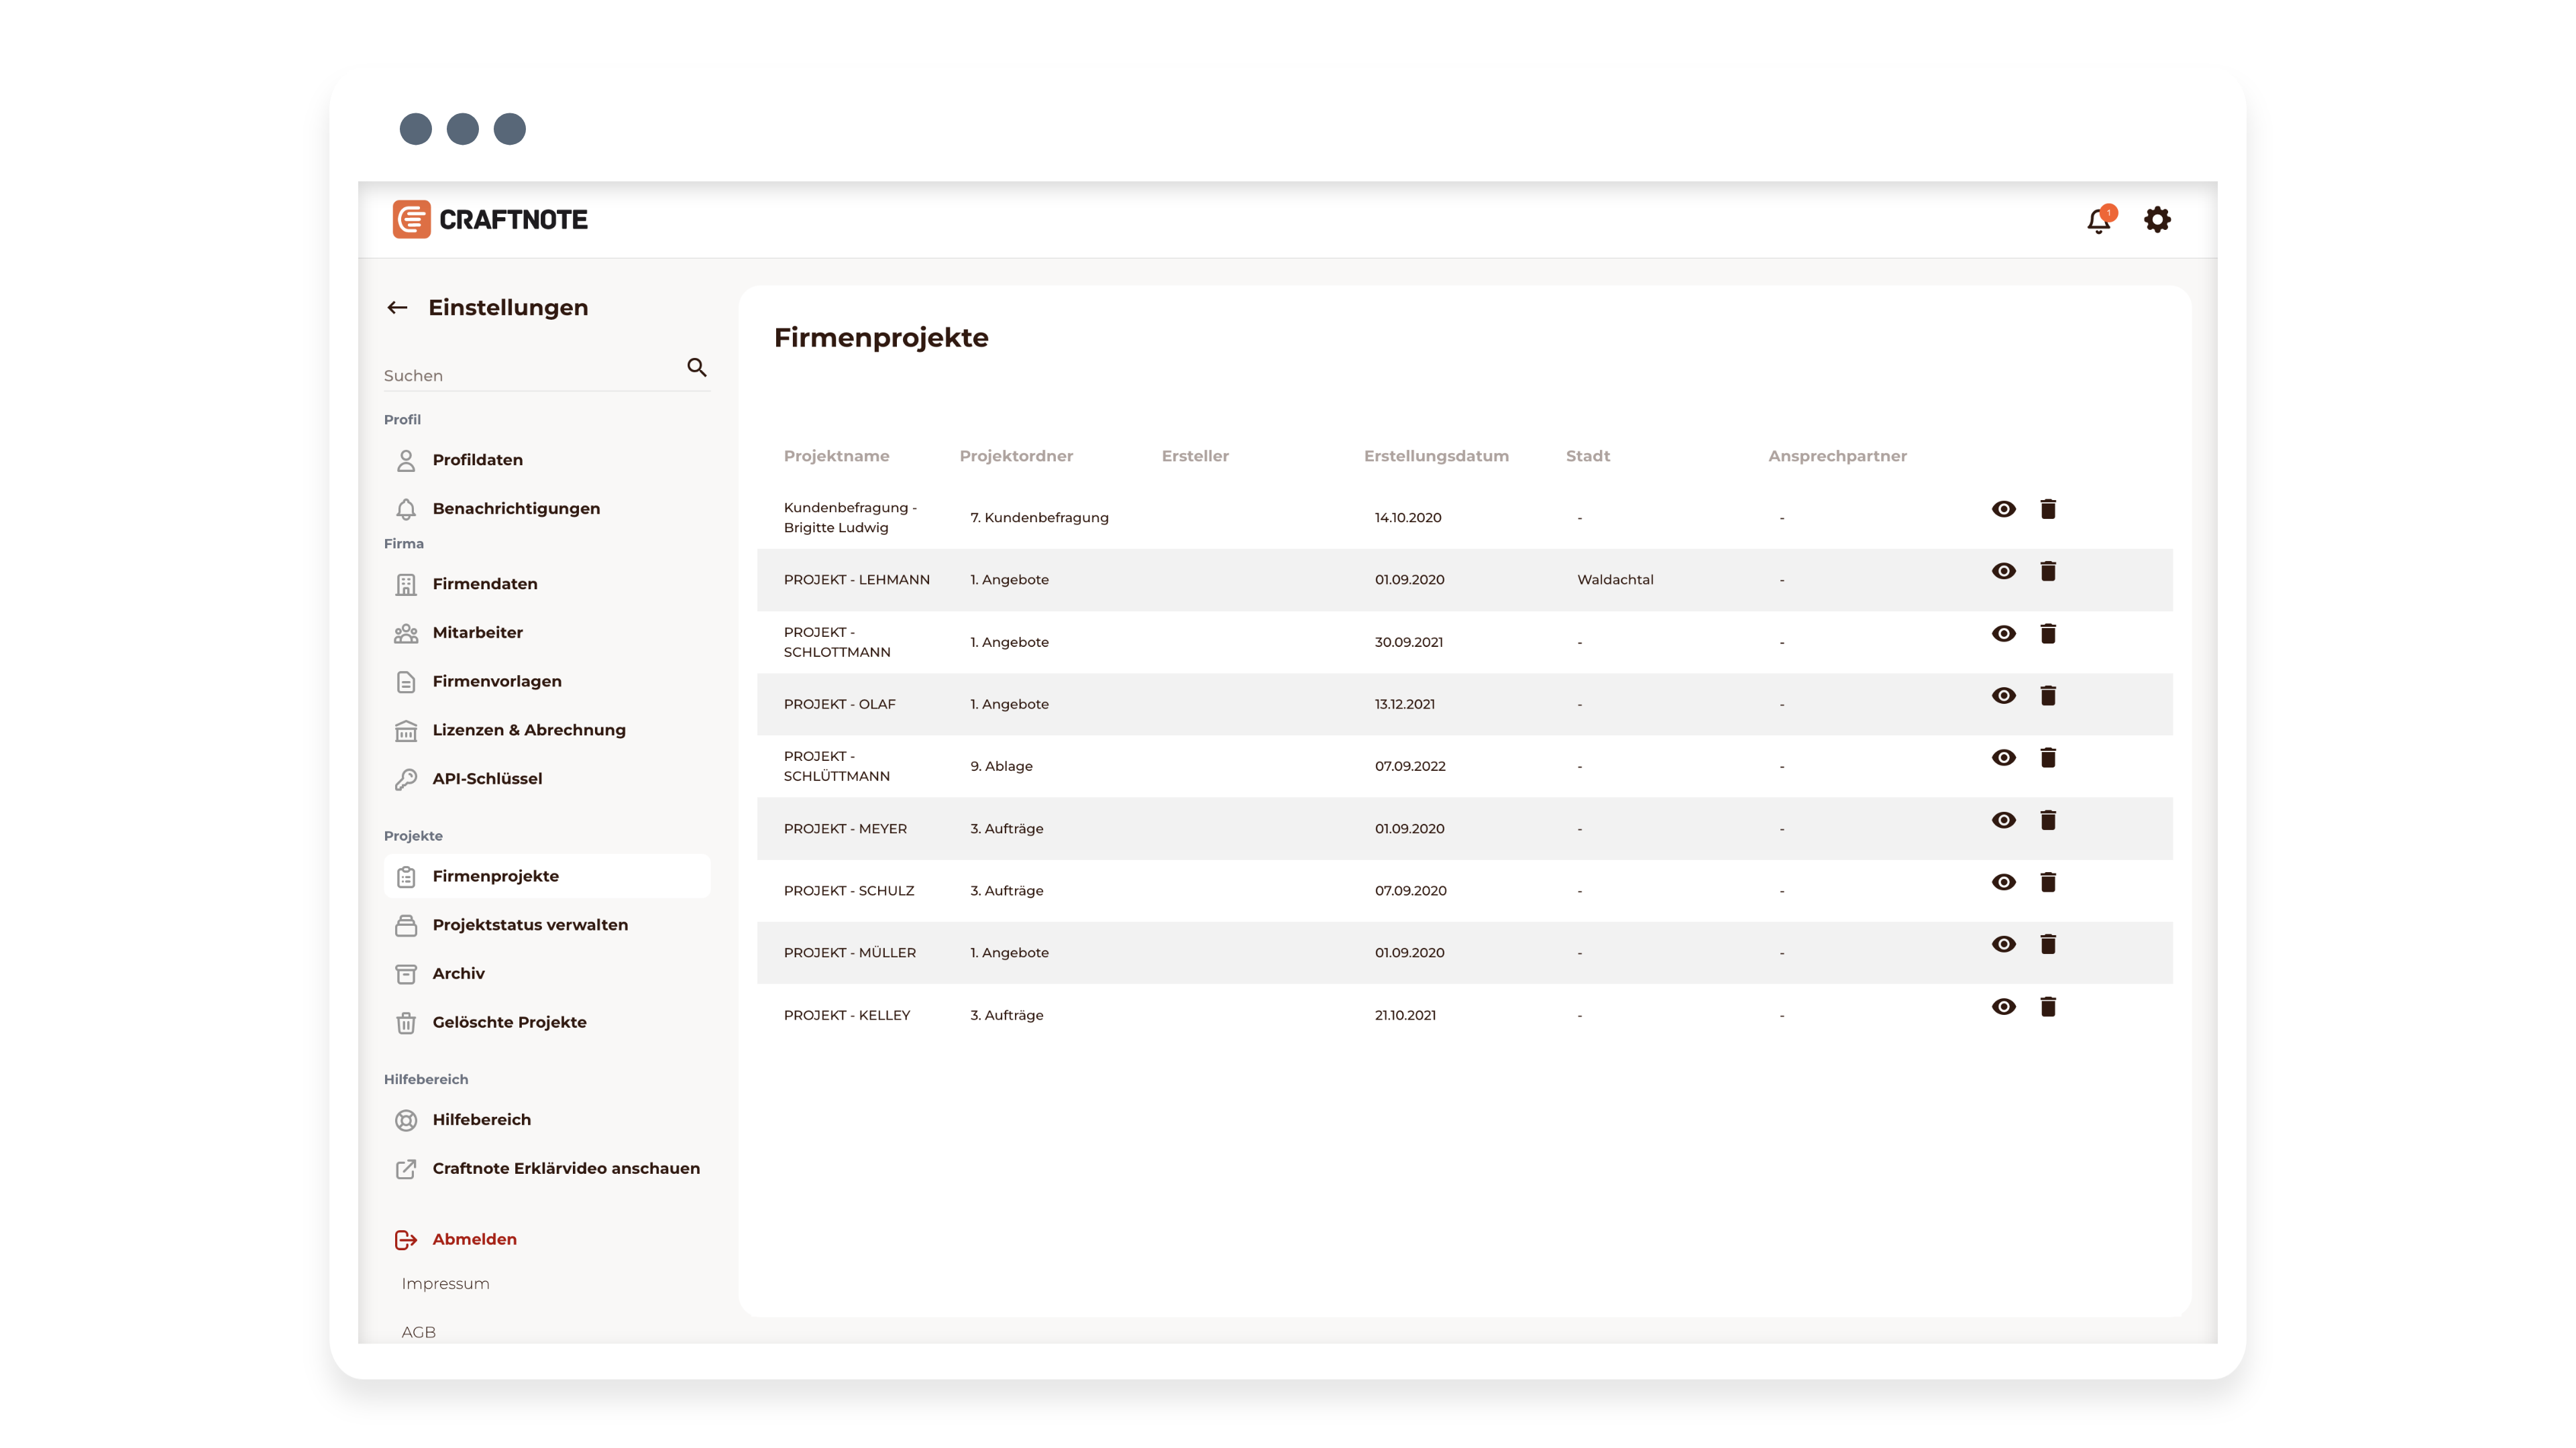Image resolution: width=2576 pixels, height=1448 pixels.
Task: Select the PROJEKT - LEHMANN name cell
Action: coord(857,580)
